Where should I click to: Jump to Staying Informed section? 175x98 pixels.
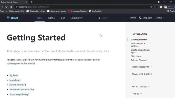point(17,85)
